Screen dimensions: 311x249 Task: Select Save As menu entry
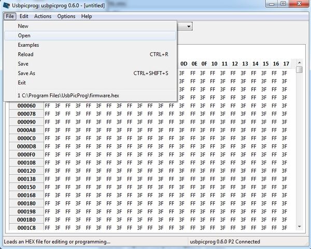(x=90, y=73)
